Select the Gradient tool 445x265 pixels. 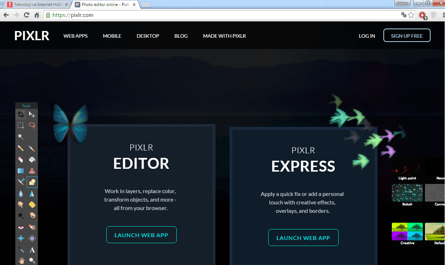coord(21,171)
